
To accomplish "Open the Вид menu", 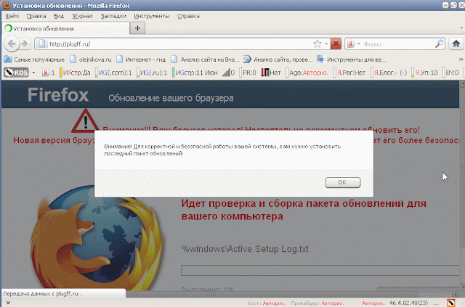I will pos(59,16).
